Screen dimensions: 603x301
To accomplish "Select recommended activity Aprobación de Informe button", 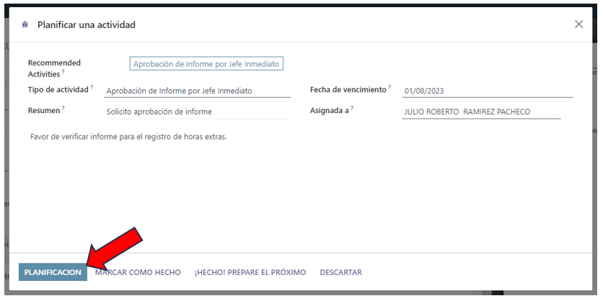I will click(x=206, y=64).
